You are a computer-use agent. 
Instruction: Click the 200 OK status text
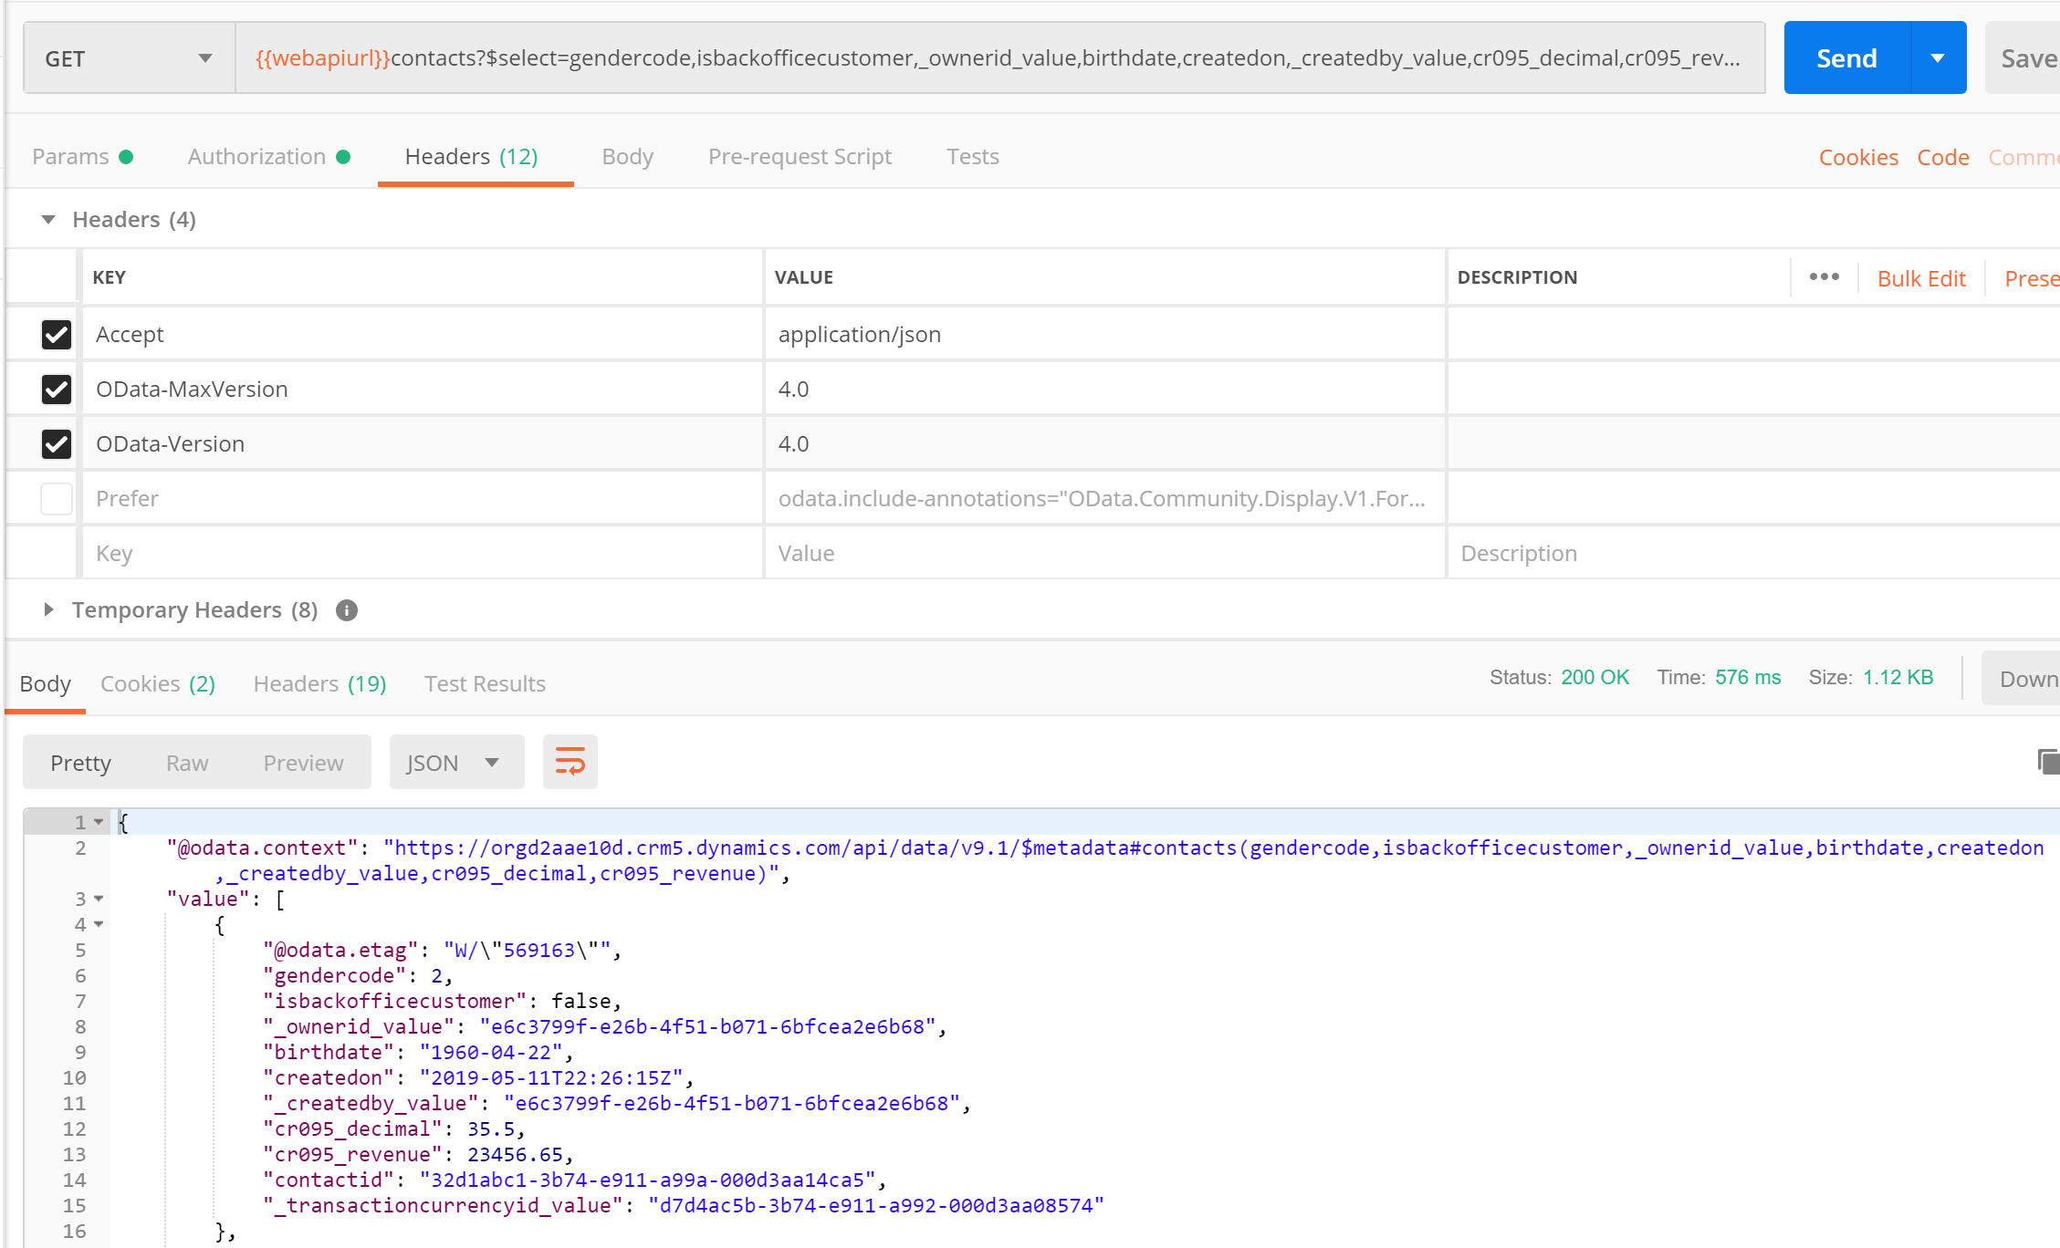pyautogui.click(x=1595, y=678)
